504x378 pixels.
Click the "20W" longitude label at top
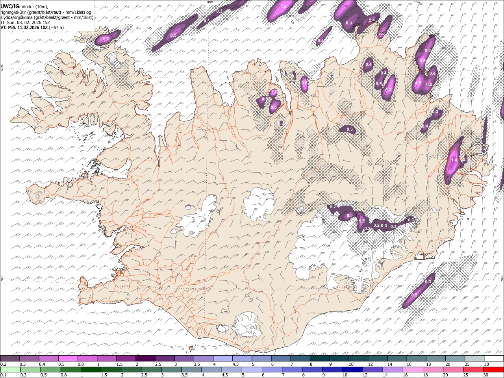click(x=209, y=2)
